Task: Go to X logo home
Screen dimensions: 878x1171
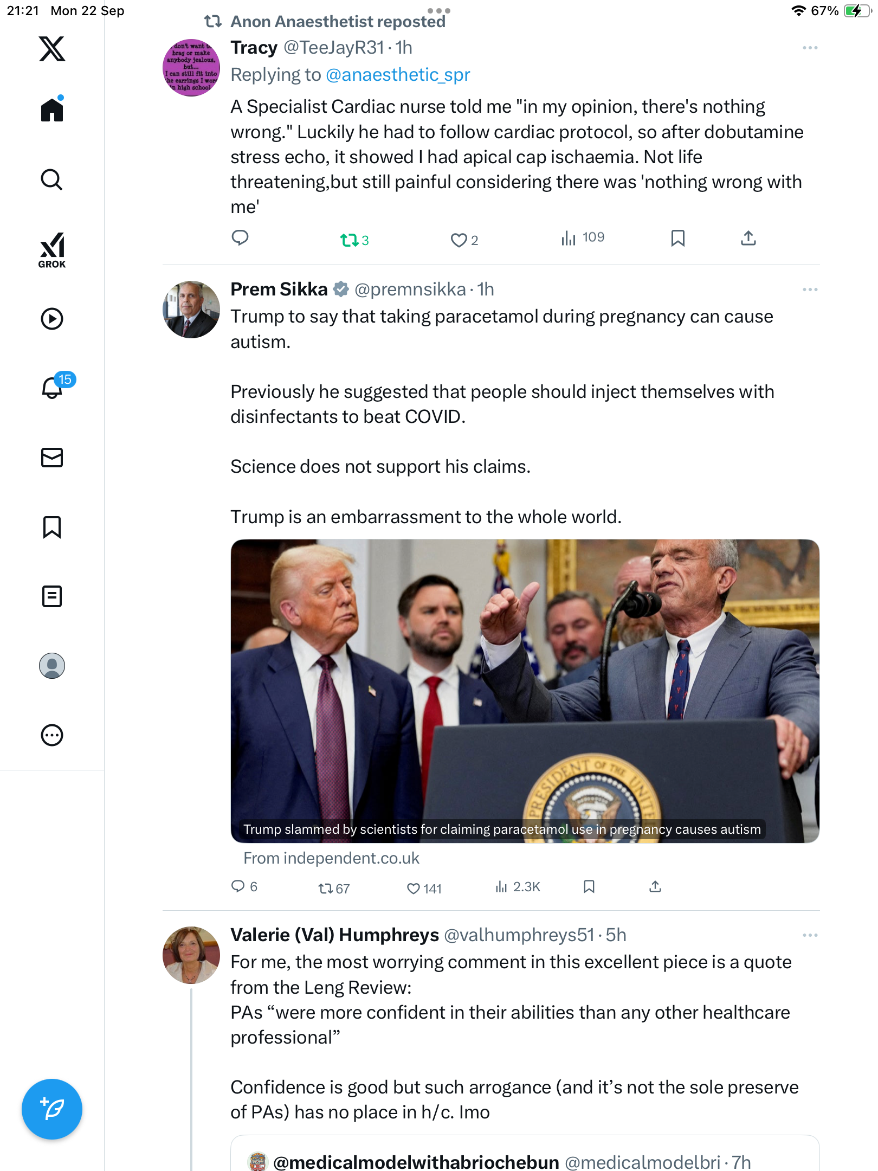Action: click(x=52, y=49)
